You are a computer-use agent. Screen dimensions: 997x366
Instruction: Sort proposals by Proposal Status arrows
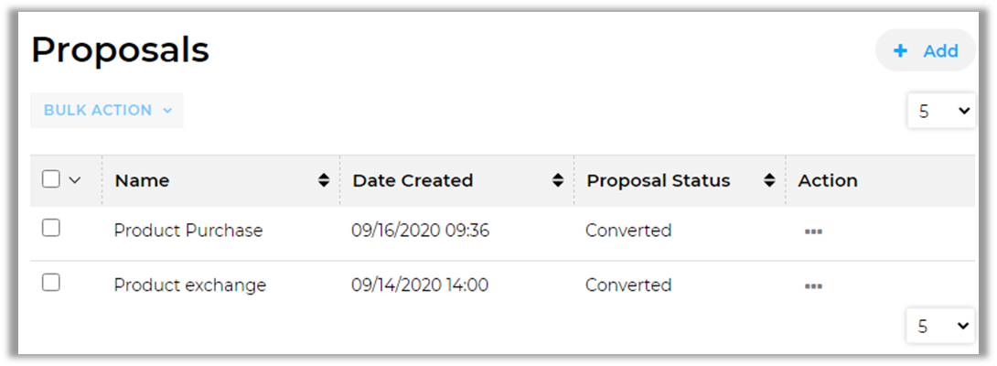pos(769,181)
